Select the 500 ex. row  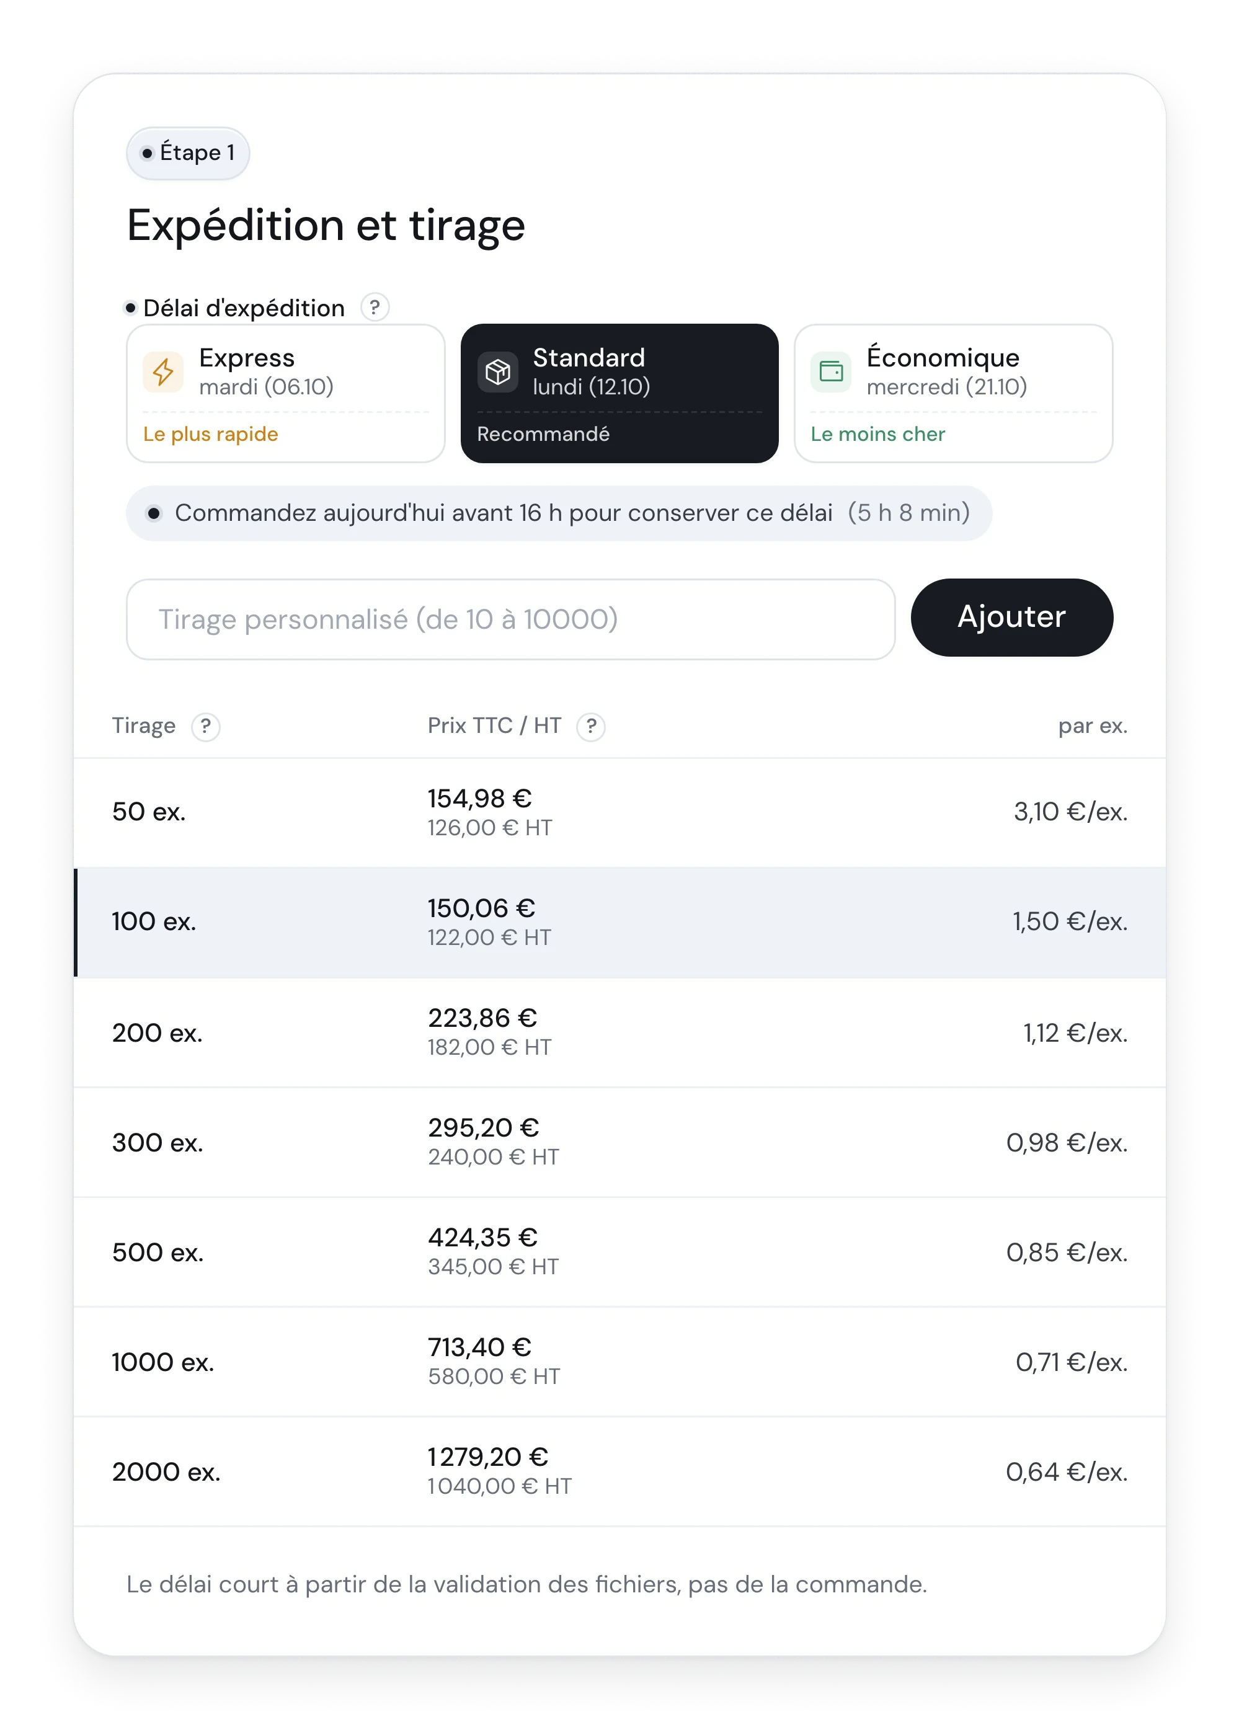point(619,1253)
